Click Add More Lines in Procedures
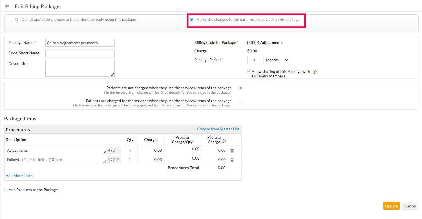Screen dimensions: 422x219 [19, 175]
